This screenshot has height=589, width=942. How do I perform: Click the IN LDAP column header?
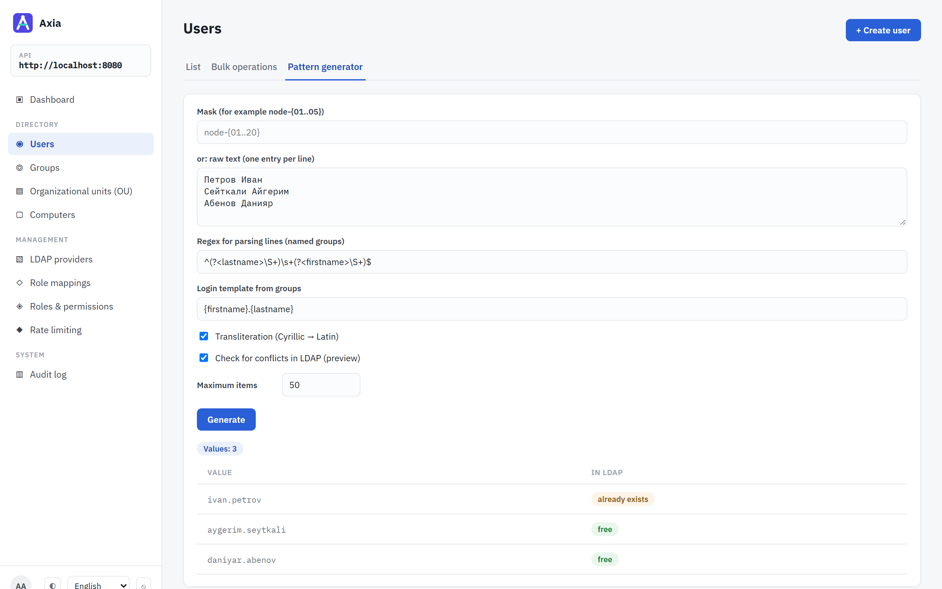pyautogui.click(x=606, y=473)
